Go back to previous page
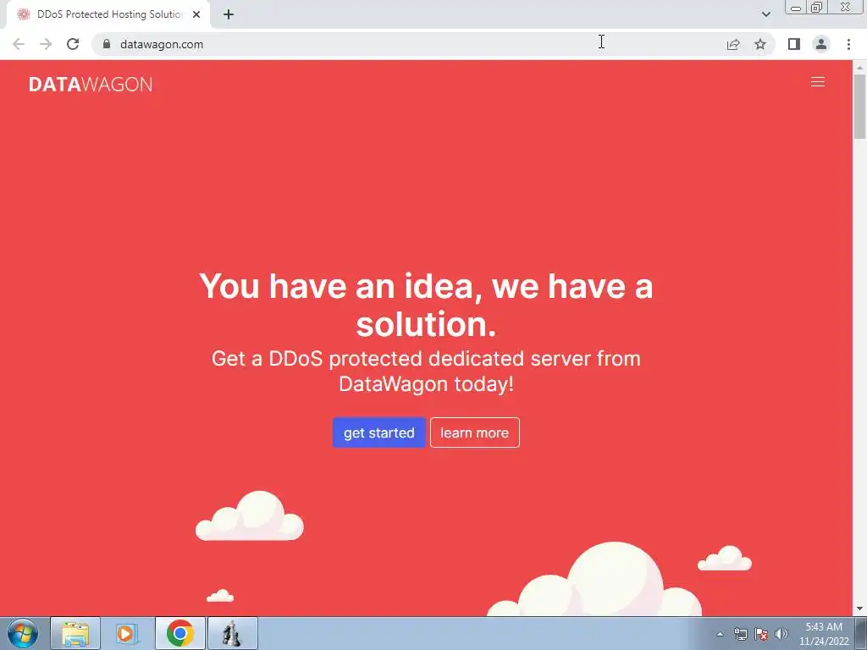Screen dimensions: 867x650 19,44
